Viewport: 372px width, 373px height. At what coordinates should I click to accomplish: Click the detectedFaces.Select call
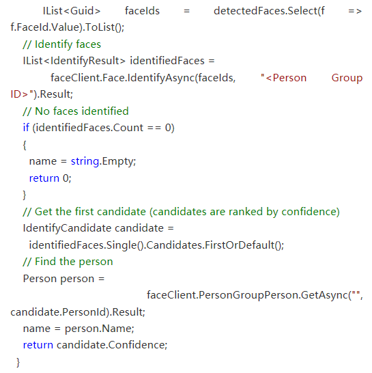[x=269, y=11]
